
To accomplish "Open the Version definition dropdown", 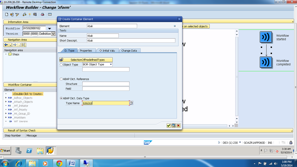I will tap(54, 34).
